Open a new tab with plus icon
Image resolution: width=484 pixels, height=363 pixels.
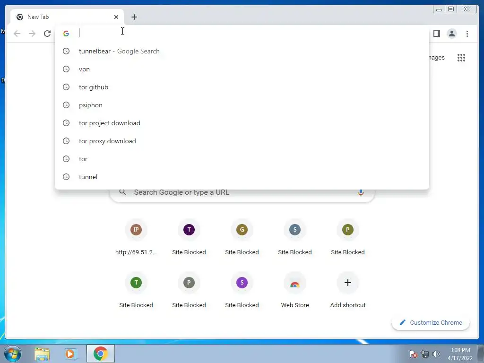(x=134, y=17)
